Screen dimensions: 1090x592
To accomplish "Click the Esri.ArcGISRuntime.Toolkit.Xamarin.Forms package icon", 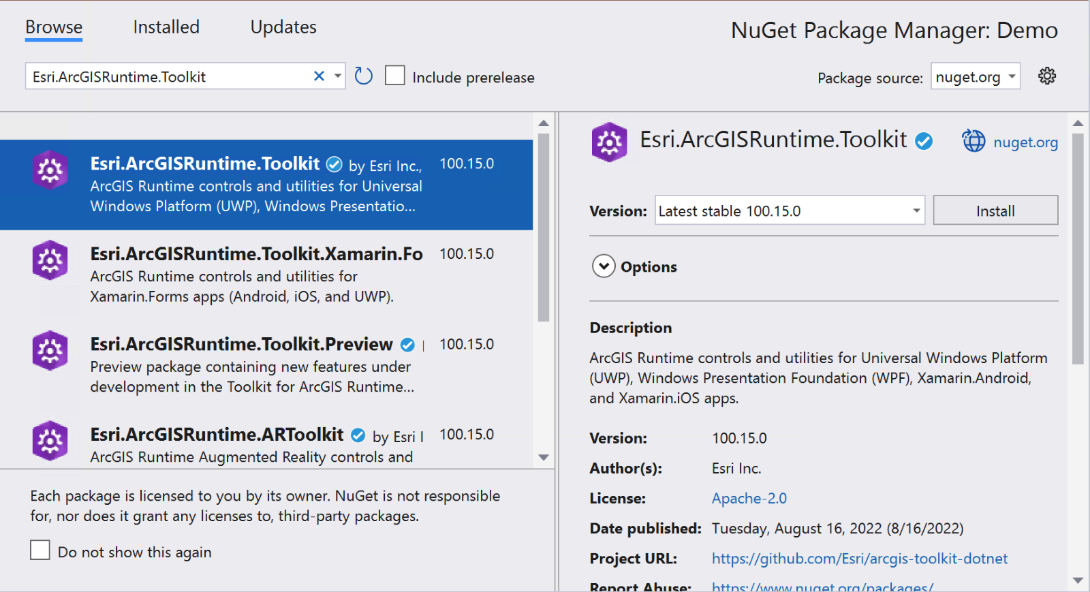I will 50,260.
